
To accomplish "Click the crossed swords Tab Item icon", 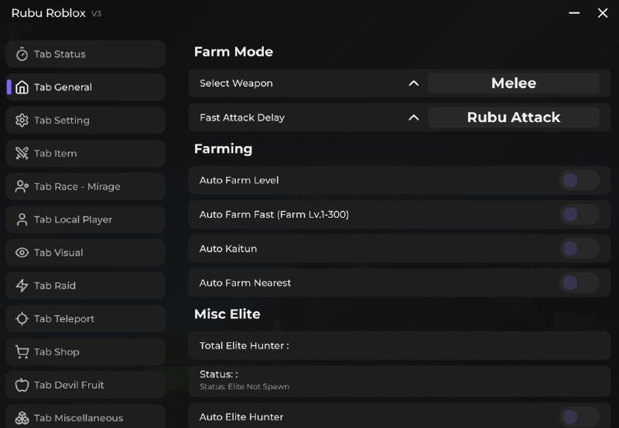I will tap(22, 154).
